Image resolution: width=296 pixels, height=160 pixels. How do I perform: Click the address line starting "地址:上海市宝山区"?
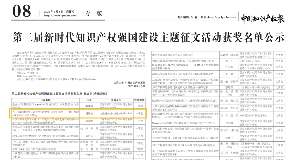(x=57, y=79)
